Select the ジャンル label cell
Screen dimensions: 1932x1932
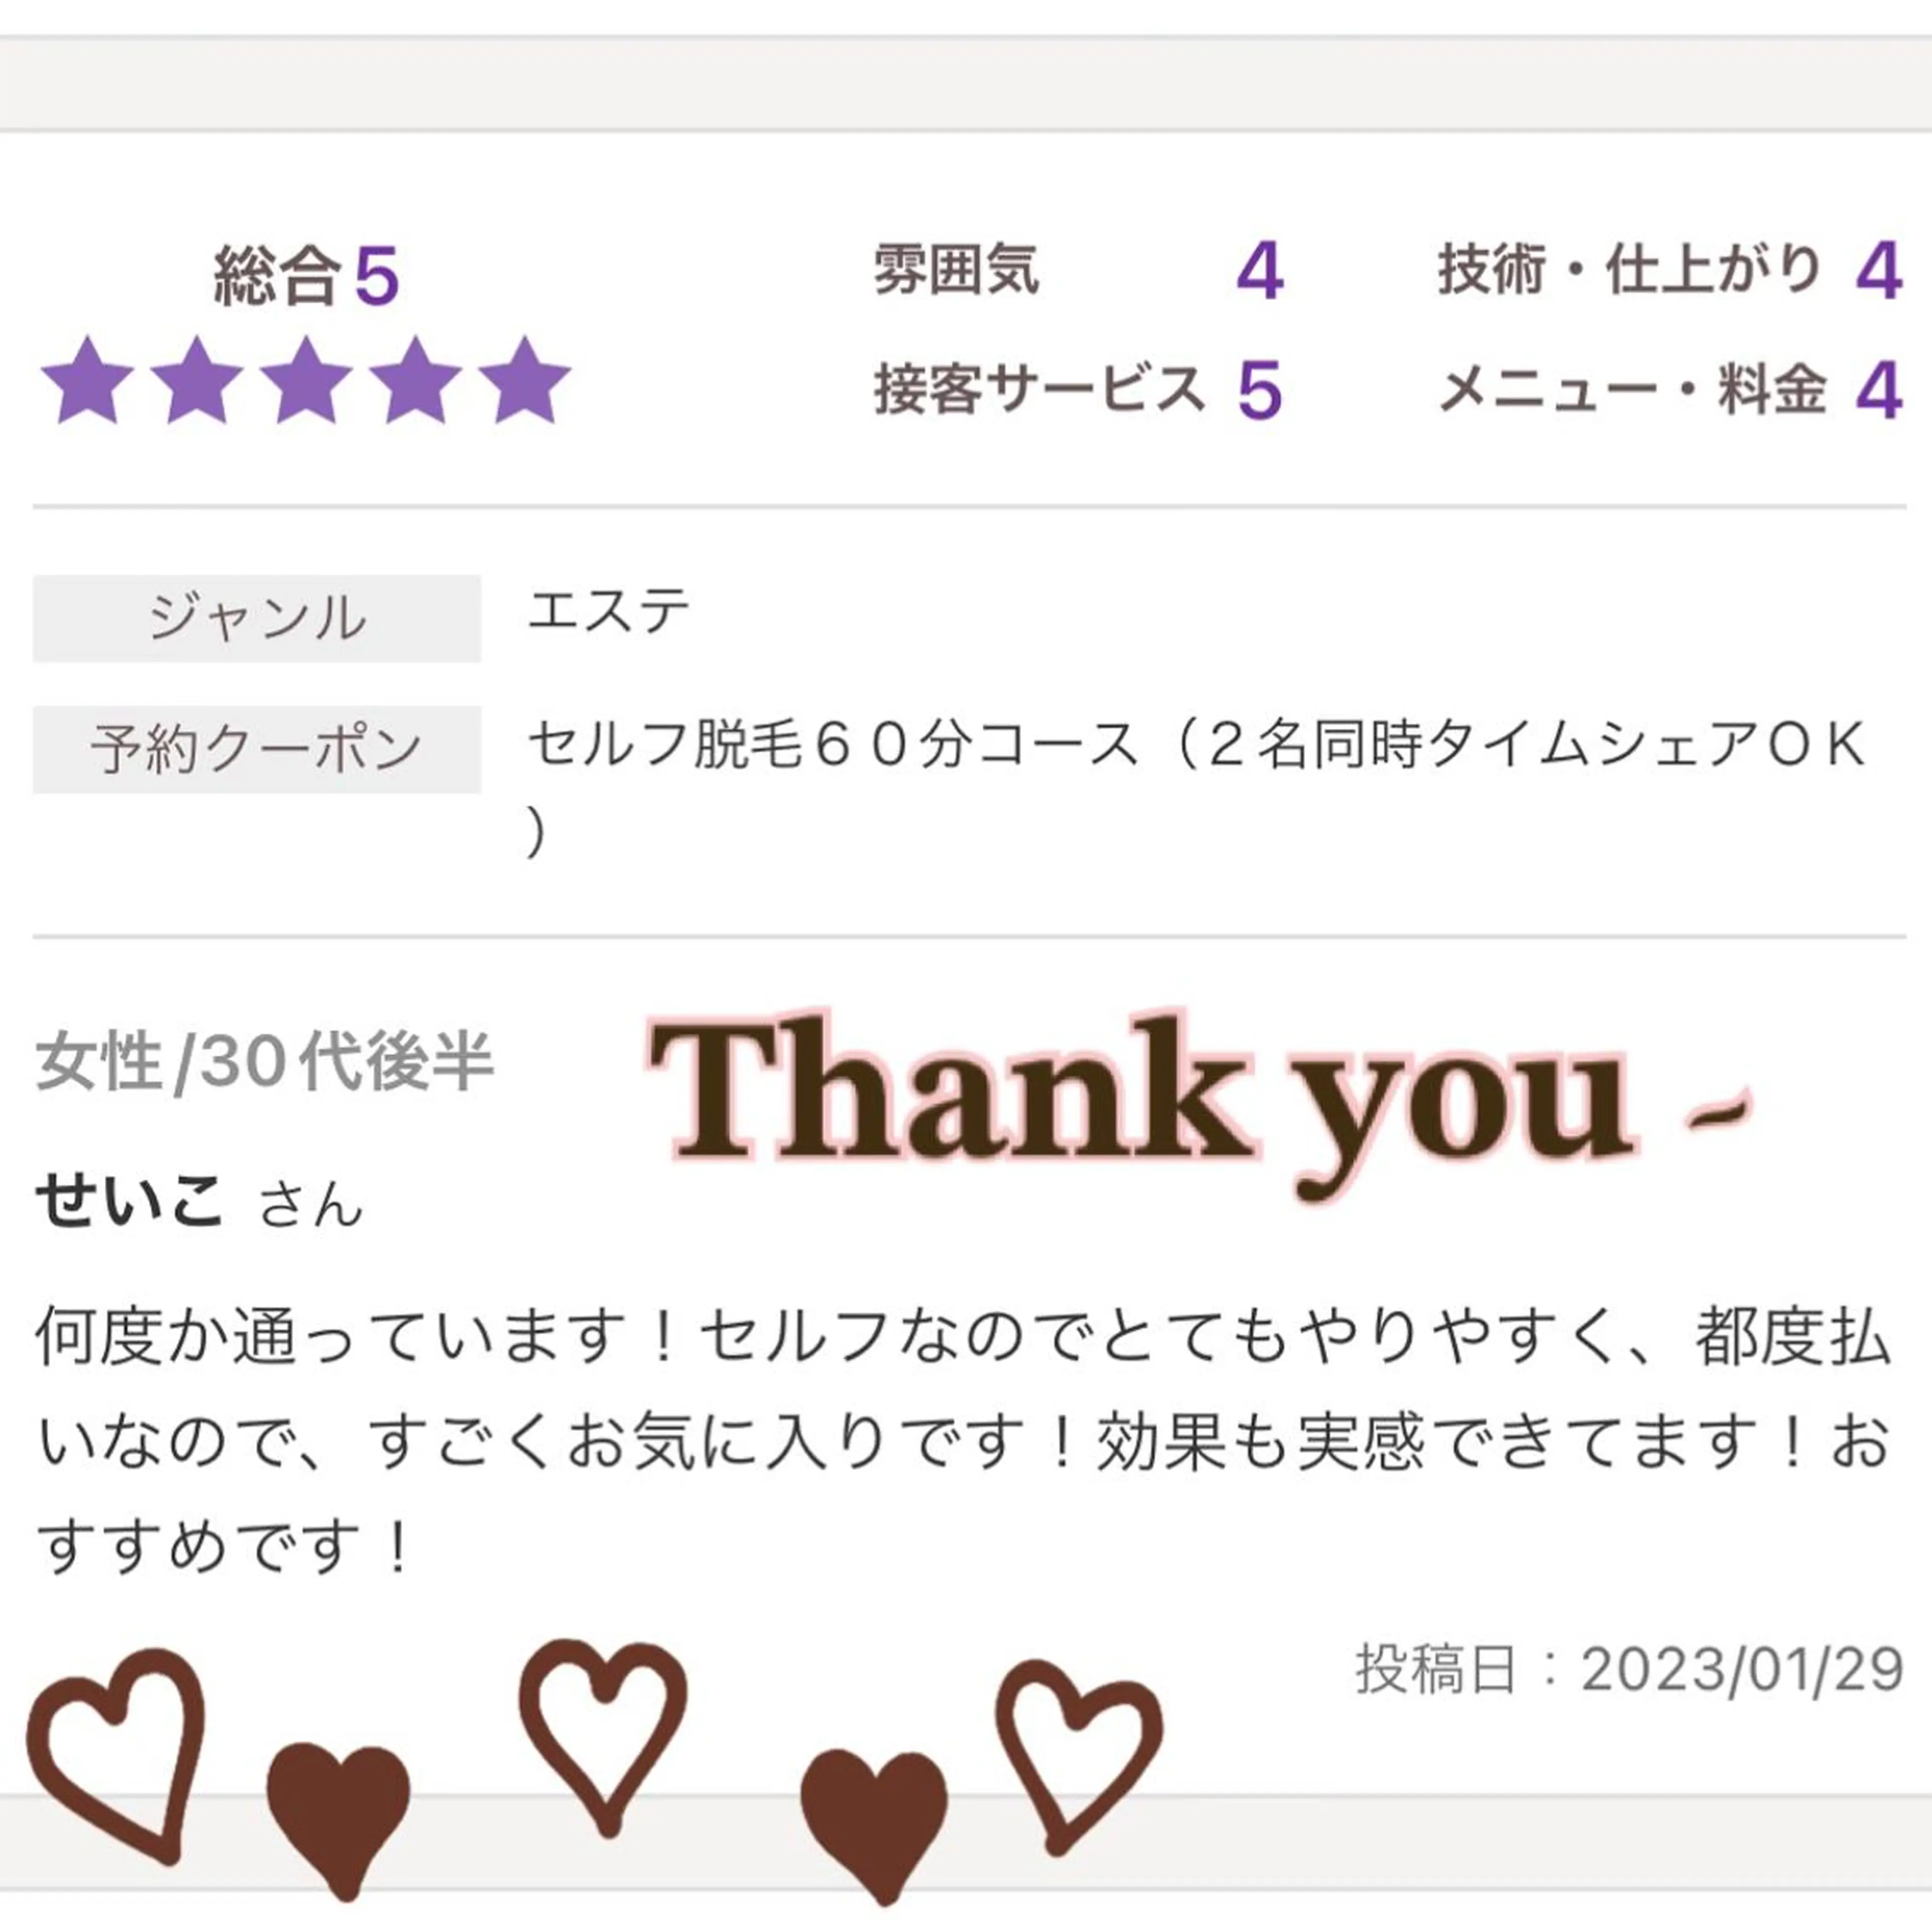point(256,618)
